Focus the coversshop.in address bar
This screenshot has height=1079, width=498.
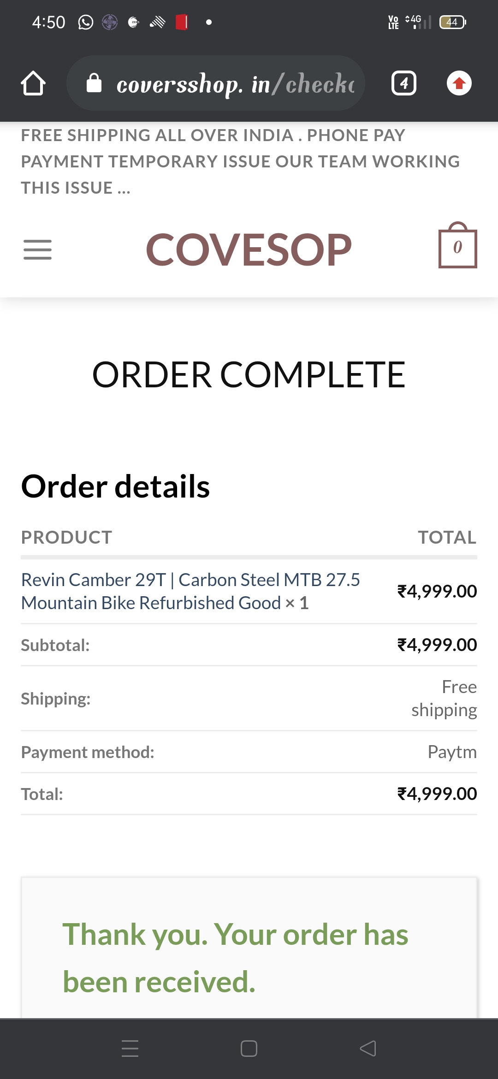click(235, 83)
